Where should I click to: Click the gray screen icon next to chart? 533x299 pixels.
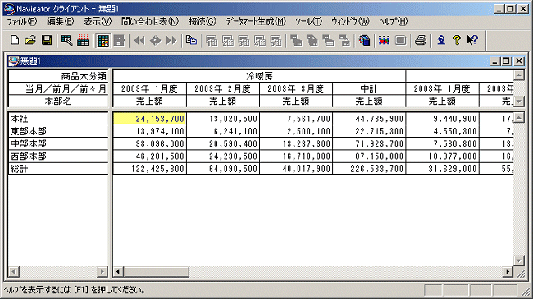click(x=401, y=40)
